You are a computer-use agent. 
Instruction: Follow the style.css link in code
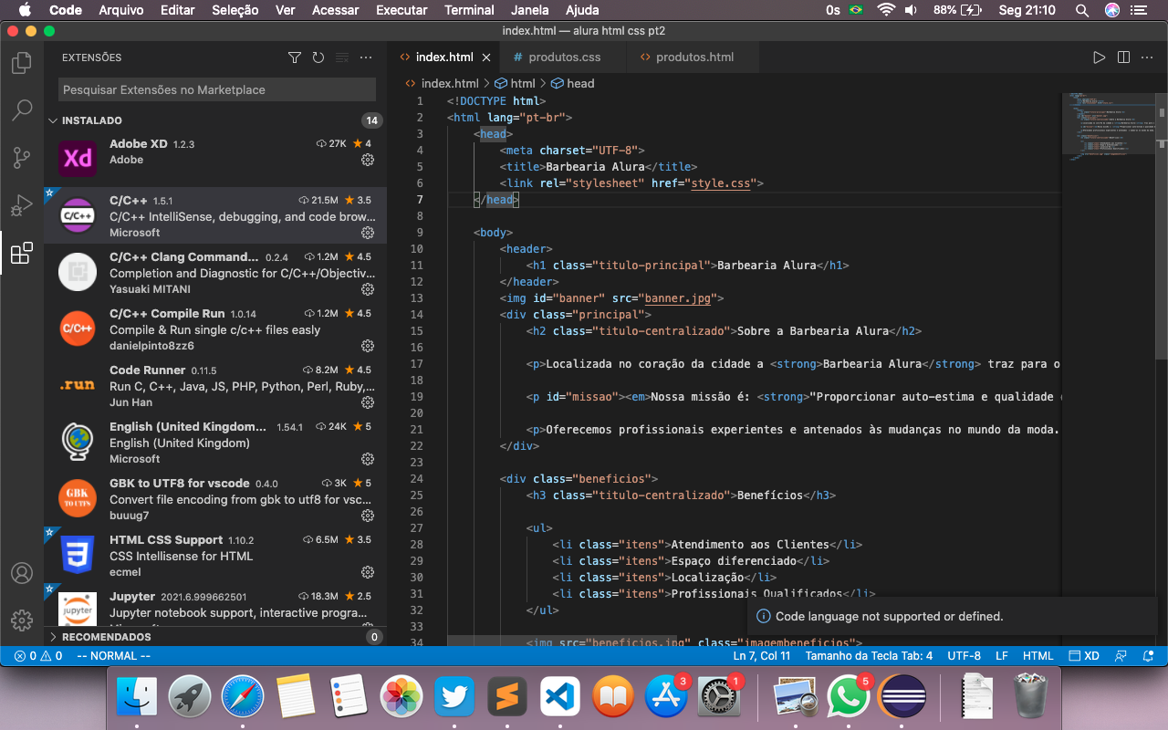721,183
